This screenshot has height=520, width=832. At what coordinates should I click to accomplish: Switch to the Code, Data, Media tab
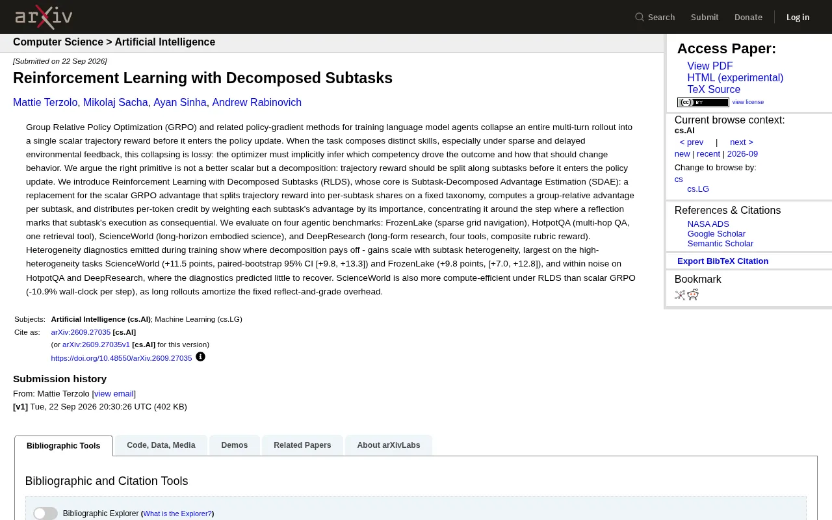click(x=161, y=445)
